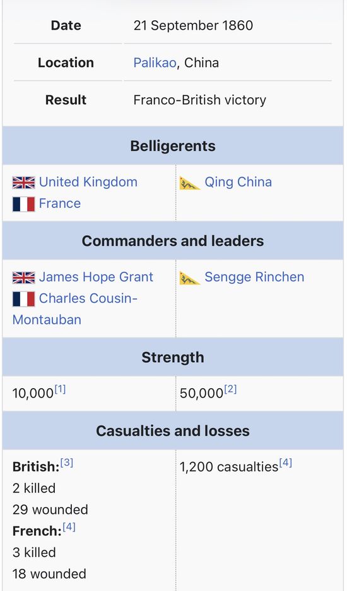Click the French flag beside France

pyautogui.click(x=23, y=204)
